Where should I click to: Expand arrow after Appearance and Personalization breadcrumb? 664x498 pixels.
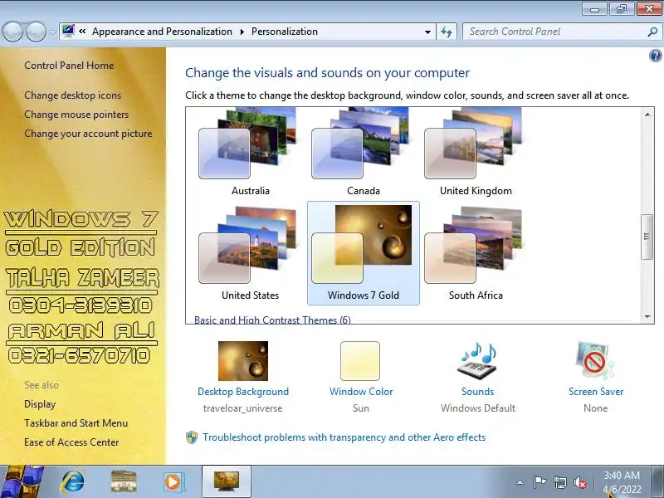coord(242,32)
